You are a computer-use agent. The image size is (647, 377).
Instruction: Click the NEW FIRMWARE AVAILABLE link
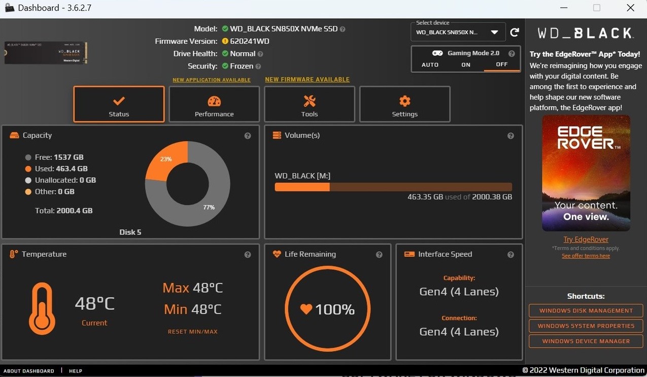[x=307, y=79]
